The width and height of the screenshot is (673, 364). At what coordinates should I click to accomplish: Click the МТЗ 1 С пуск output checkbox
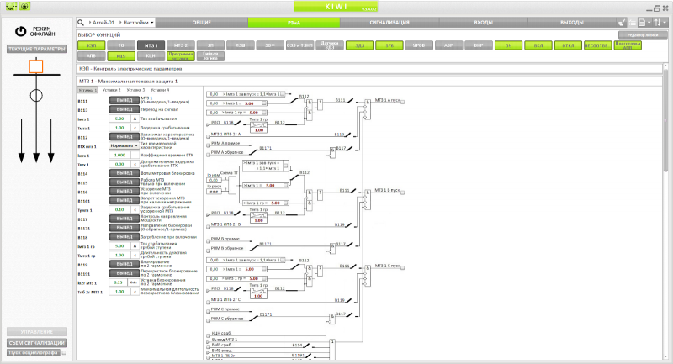tap(402, 267)
